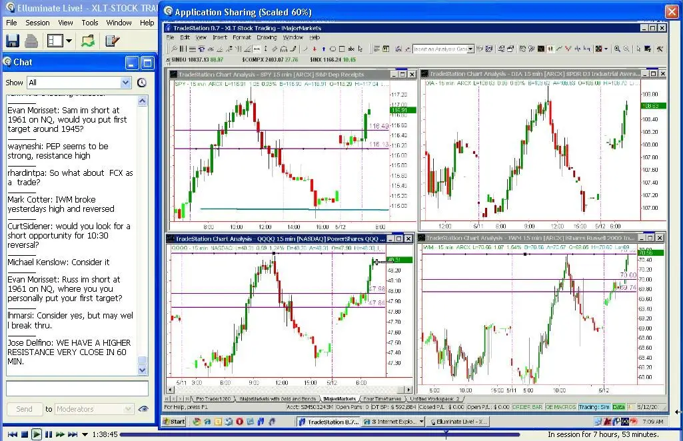Click the Save floppy disk icon
The image size is (683, 441).
(x=12, y=41)
